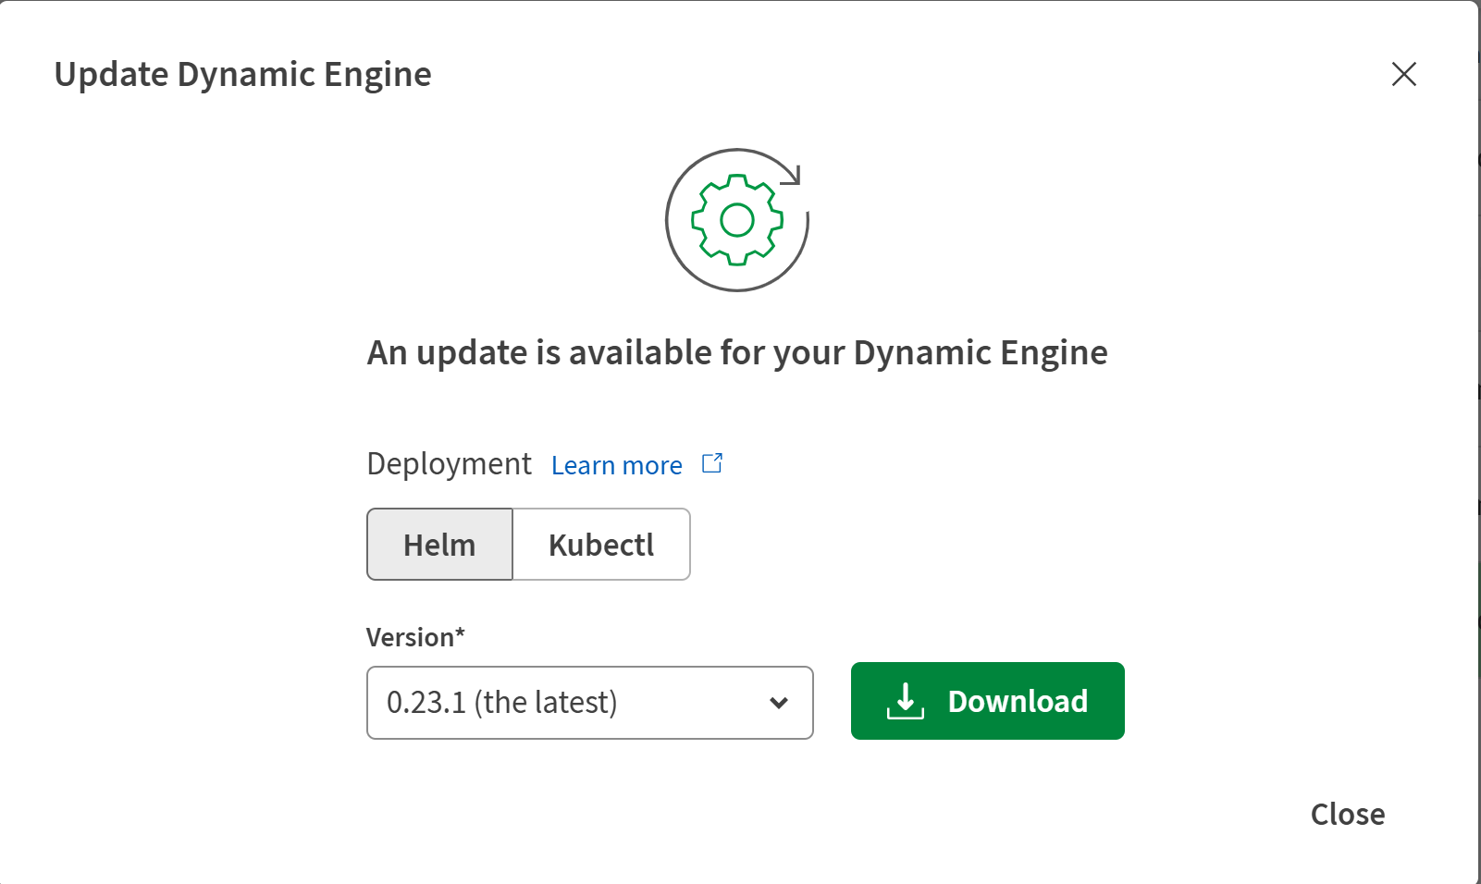Click the Version* field label
The height and width of the screenshot is (884, 1481).
(415, 637)
